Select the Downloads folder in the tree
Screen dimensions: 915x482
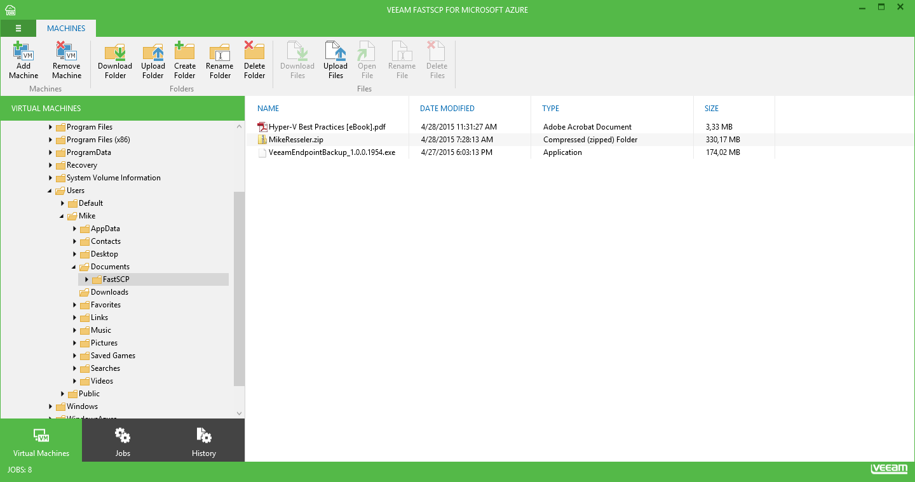[109, 292]
